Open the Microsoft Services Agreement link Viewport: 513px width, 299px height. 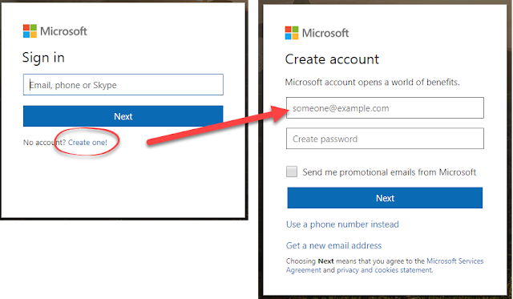385,265
